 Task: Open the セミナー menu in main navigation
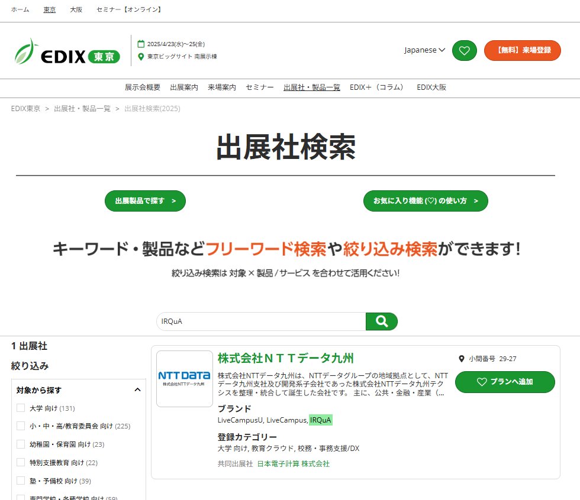click(x=260, y=87)
